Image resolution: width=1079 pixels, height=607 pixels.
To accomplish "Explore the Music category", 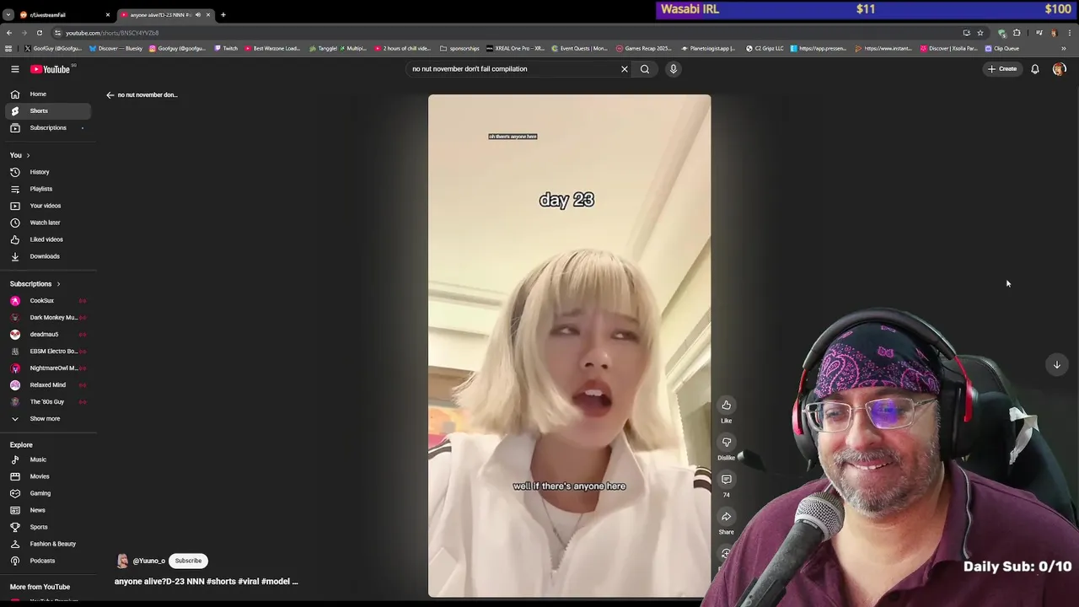I will [48, 459].
